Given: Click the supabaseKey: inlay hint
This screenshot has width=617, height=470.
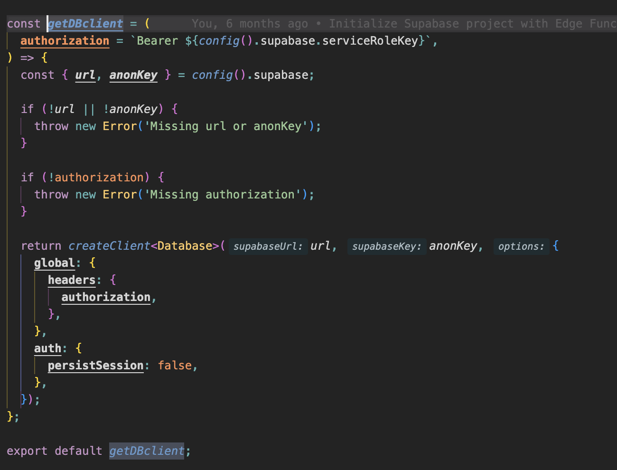Looking at the screenshot, I should pos(387,246).
